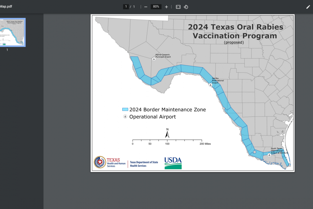Click the zoom in plus button

(x=166, y=7)
